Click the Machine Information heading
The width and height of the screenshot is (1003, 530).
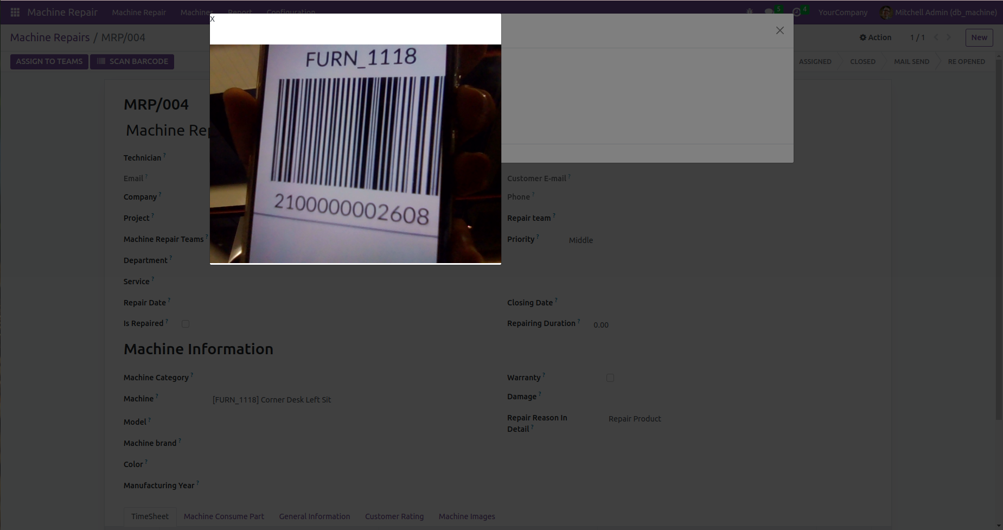(199, 349)
